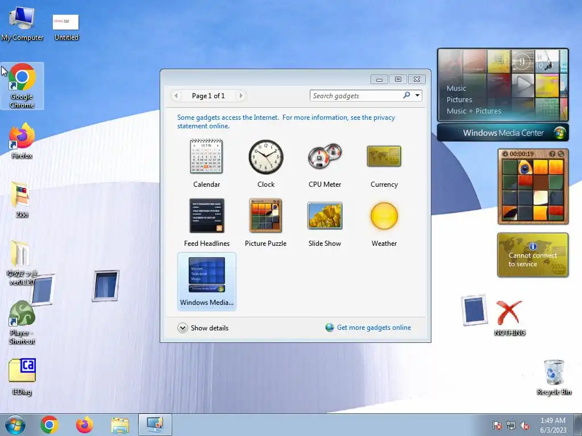Click the taskbar clock showing 1:49 AM

pos(553,425)
